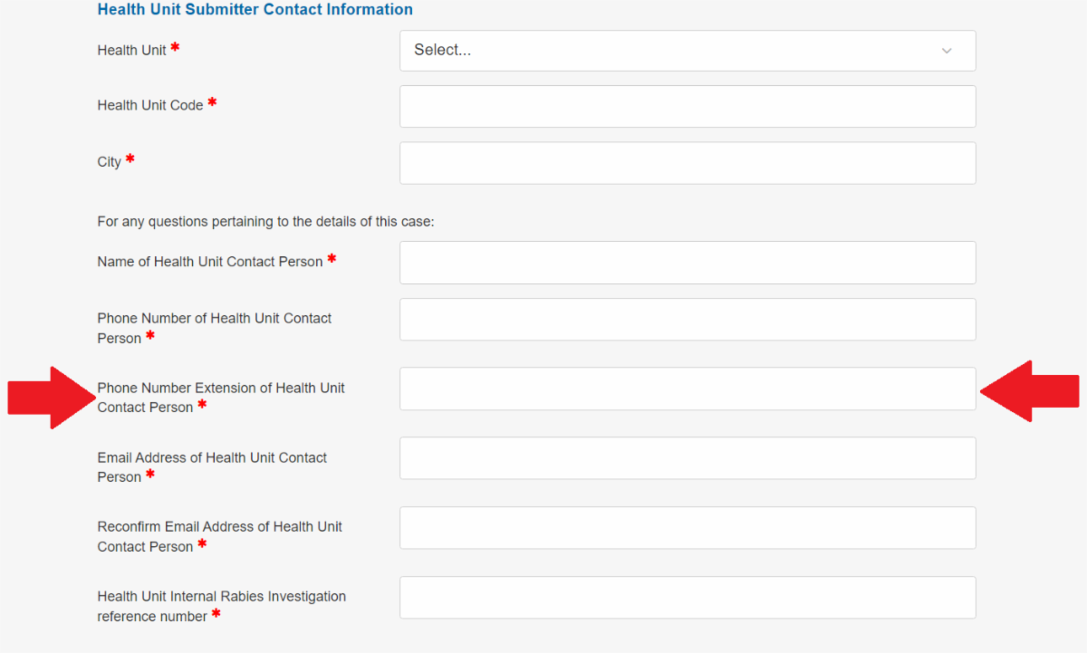Click the chevron arrow in Health Unit select
Image resolution: width=1087 pixels, height=653 pixels.
click(x=947, y=51)
